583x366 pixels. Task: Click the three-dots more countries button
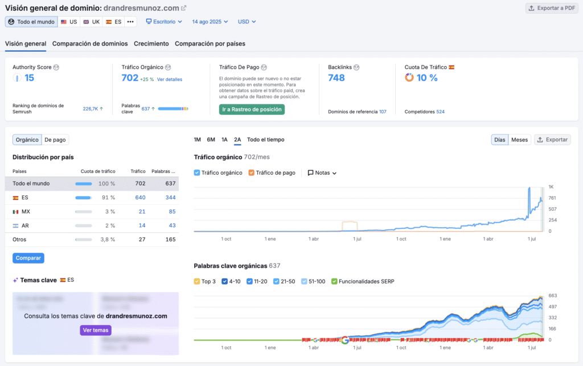(131, 22)
